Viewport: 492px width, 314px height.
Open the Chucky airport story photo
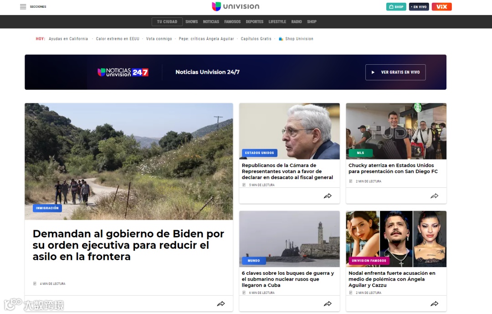point(396,131)
